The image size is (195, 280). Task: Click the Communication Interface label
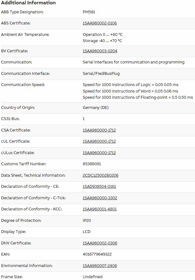pyautogui.click(x=25, y=73)
